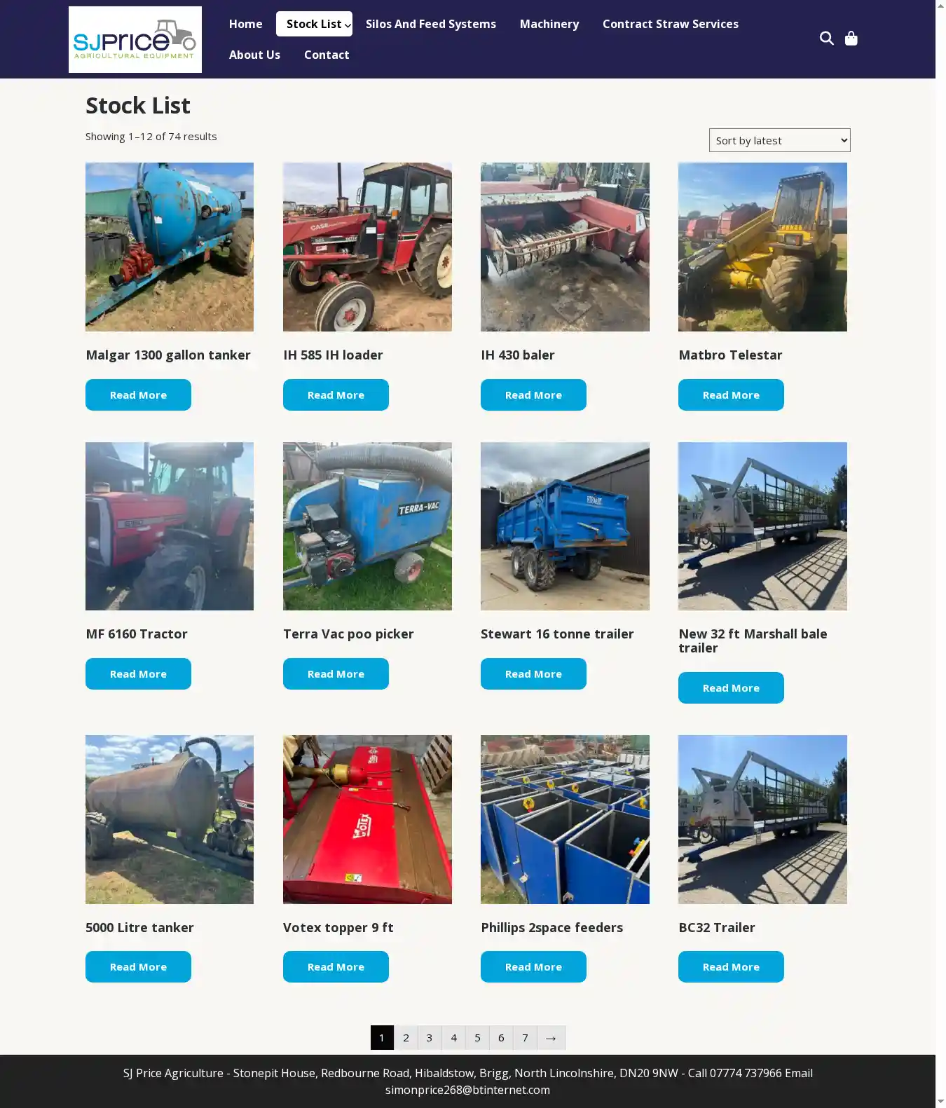Open the Sort by latest dropdown
Screen dimensions: 946x1108
pos(779,140)
